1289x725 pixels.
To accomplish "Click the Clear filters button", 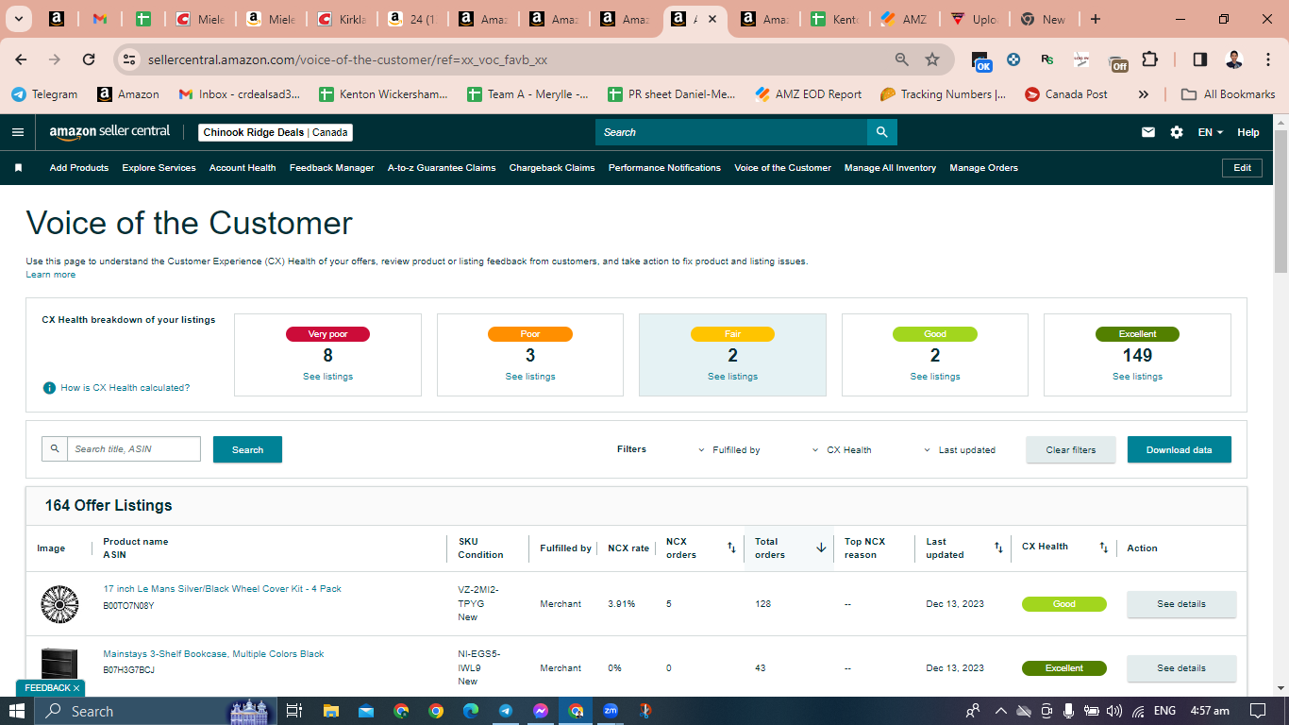I will [1071, 449].
